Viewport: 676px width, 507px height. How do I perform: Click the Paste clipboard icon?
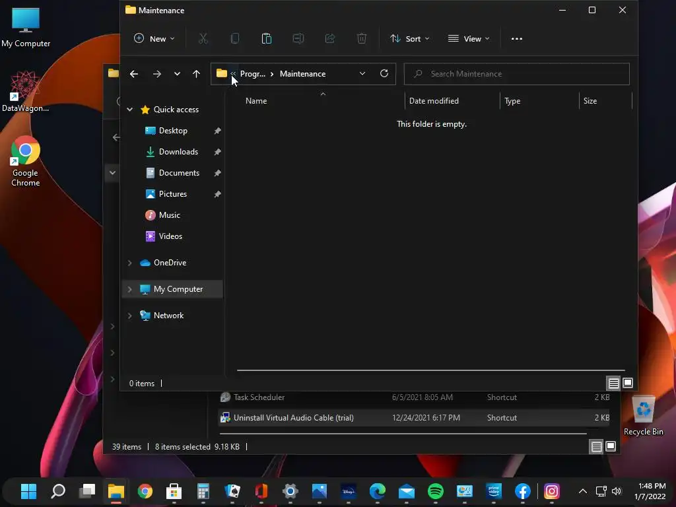pyautogui.click(x=267, y=39)
